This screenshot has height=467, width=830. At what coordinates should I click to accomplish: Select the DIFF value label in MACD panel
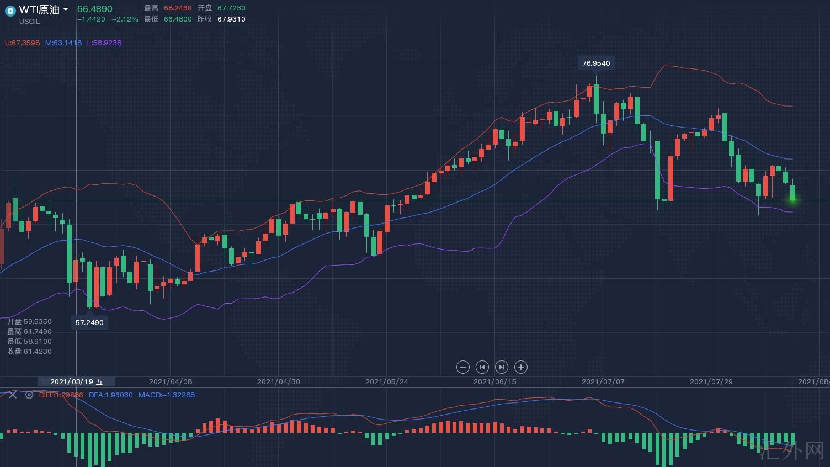pyautogui.click(x=61, y=395)
